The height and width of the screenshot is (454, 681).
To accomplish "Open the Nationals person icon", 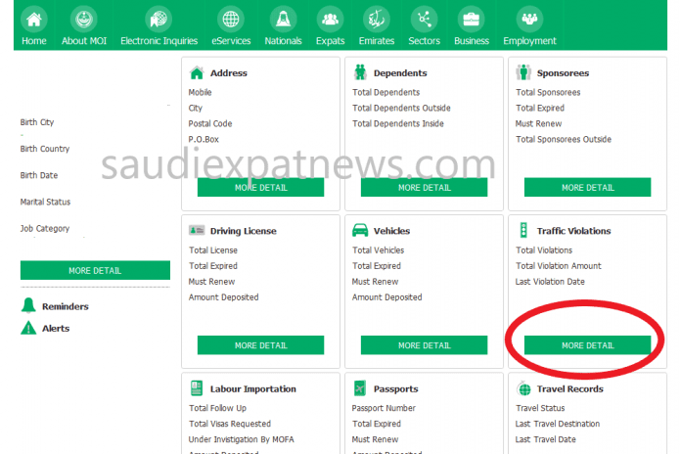I will (283, 19).
